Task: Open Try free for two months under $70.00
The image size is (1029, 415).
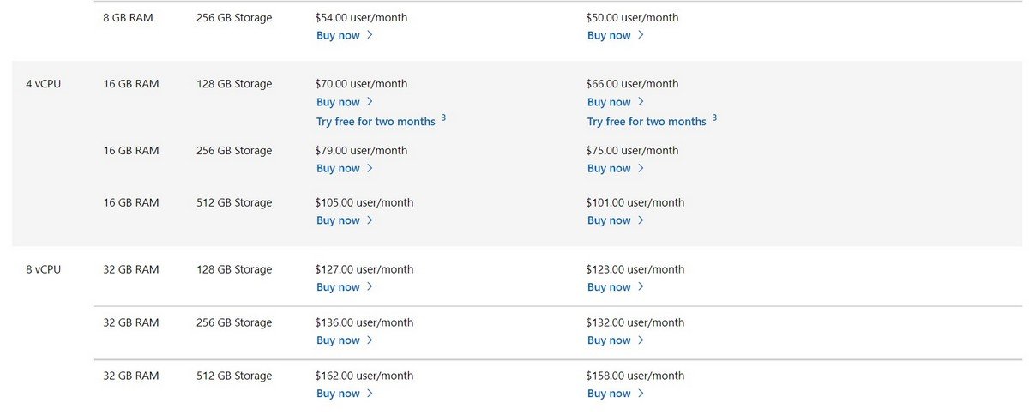Action: (x=376, y=122)
